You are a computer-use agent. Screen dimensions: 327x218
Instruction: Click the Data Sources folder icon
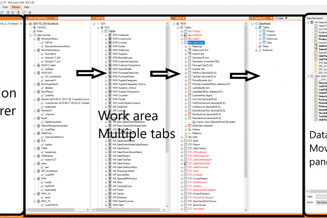click(35, 35)
